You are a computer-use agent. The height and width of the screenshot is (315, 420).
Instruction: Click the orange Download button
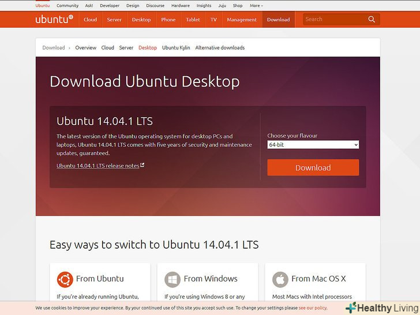click(313, 168)
